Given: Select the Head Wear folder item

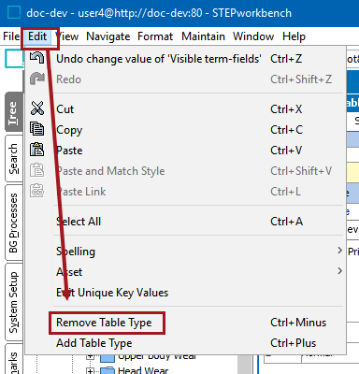Looking at the screenshot, I should click(x=136, y=370).
